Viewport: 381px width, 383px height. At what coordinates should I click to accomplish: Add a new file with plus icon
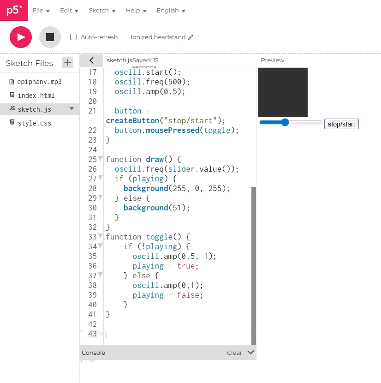(68, 63)
